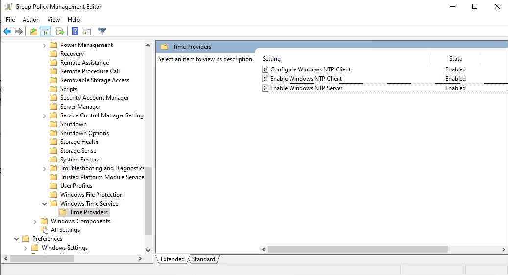Click the settings list scroll left arrow
The width and height of the screenshot is (508, 275).
[x=264, y=249]
